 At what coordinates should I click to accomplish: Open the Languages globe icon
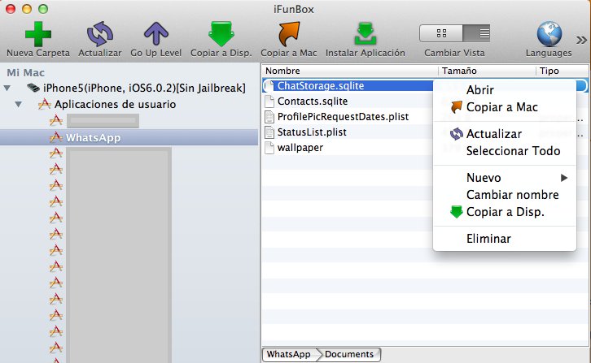[549, 34]
